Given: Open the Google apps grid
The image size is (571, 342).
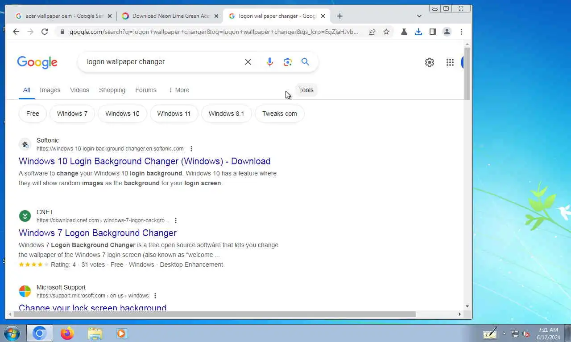Looking at the screenshot, I should [450, 62].
